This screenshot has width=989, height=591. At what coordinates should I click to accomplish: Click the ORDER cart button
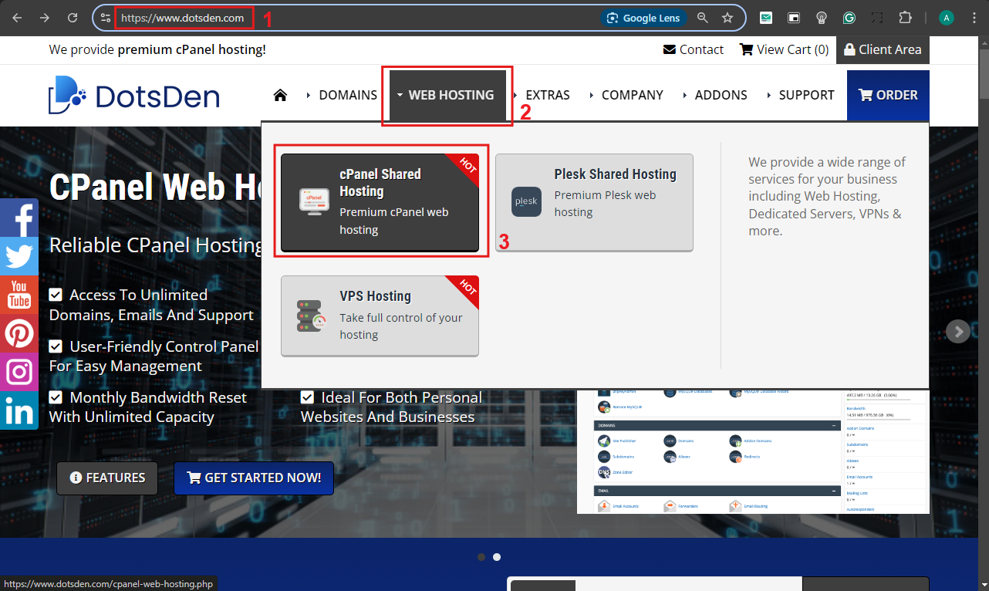point(888,95)
